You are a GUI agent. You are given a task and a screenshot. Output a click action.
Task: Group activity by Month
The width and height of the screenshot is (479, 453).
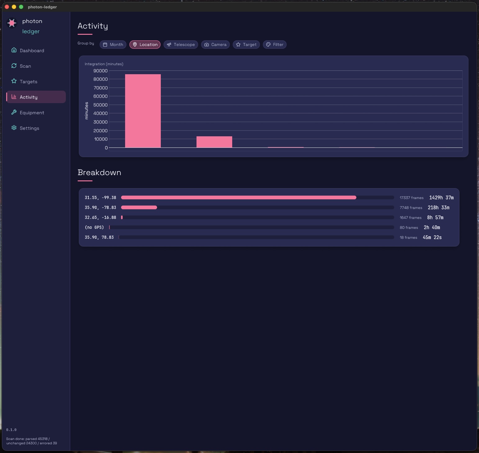[x=113, y=45]
